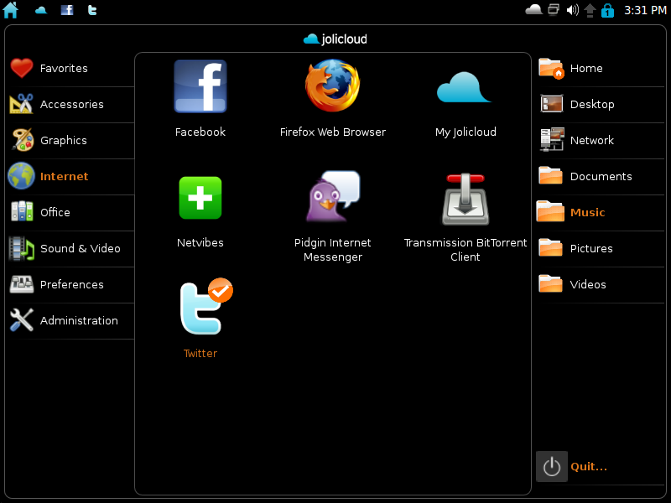
Task: Click the white cloud tray icon
Action: coord(533,9)
